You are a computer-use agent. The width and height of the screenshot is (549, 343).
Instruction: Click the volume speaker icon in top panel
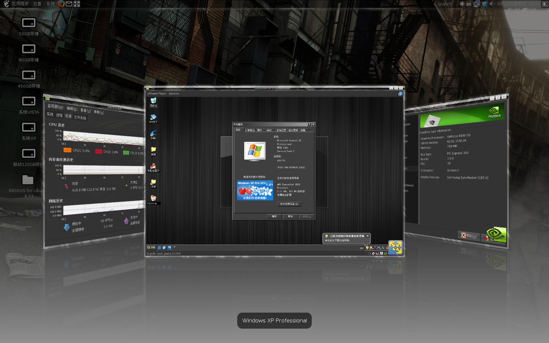click(491, 4)
